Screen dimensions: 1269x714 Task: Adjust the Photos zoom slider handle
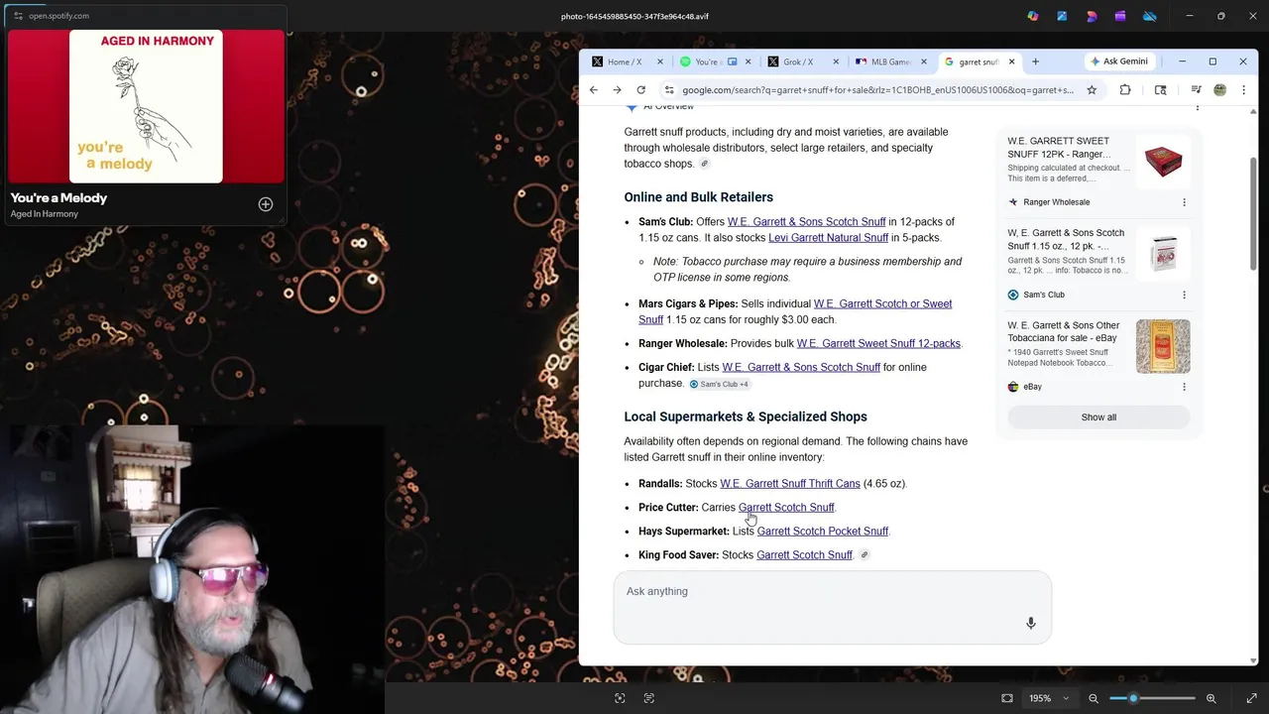pyautogui.click(x=1133, y=698)
